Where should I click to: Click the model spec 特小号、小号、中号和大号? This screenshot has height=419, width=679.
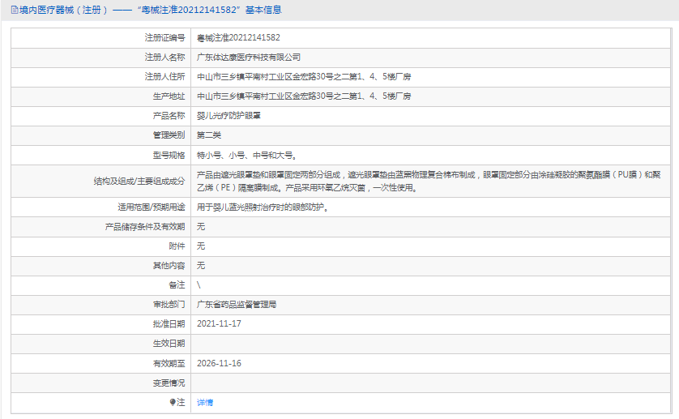click(x=246, y=155)
